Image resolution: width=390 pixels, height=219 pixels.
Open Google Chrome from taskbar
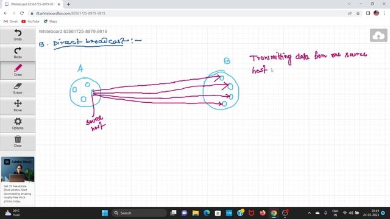pos(274,213)
